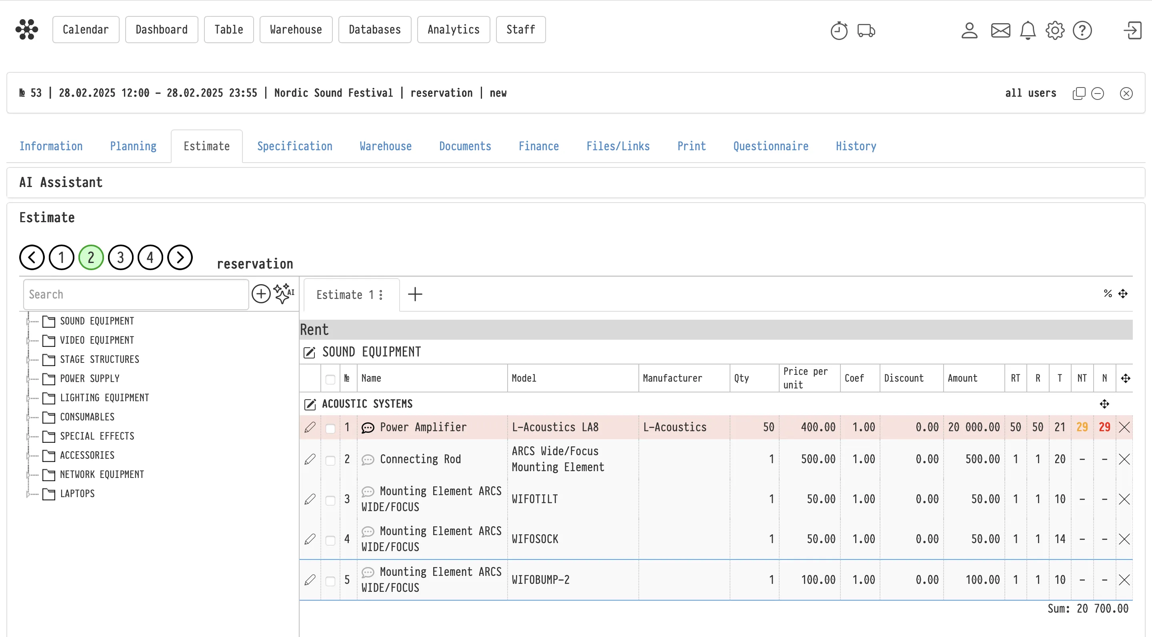Switch to the Specification tab

point(294,146)
